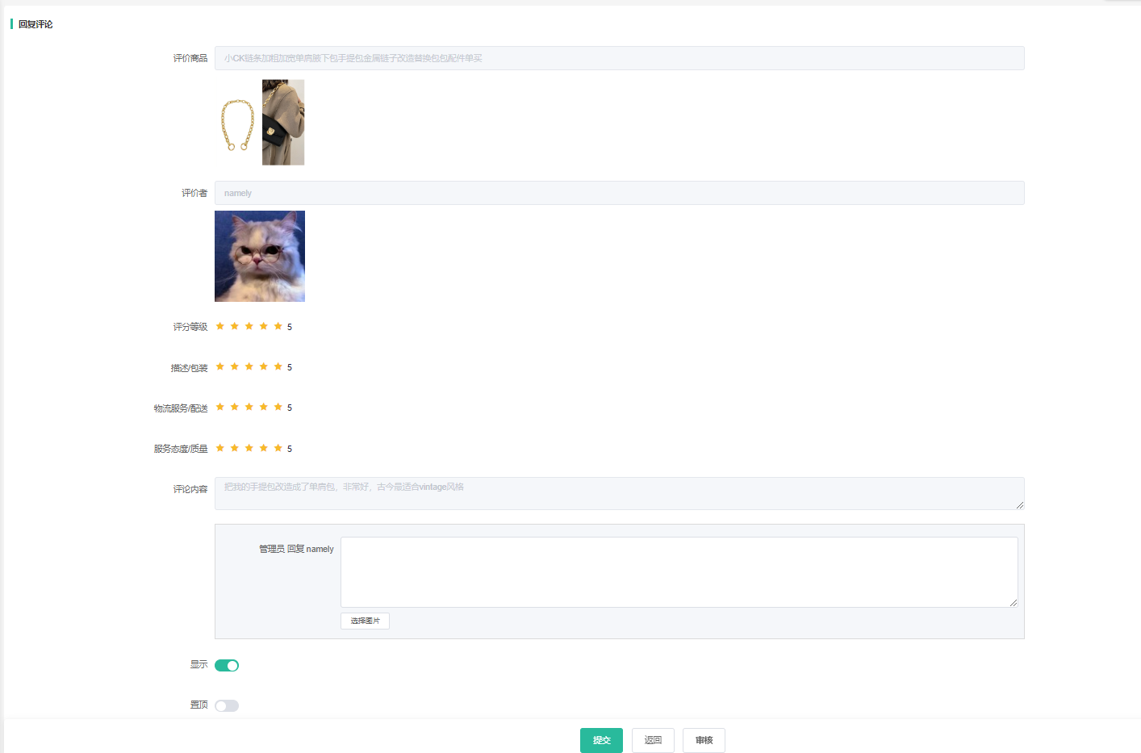
Task: Click the 审核 review button
Action: click(704, 740)
